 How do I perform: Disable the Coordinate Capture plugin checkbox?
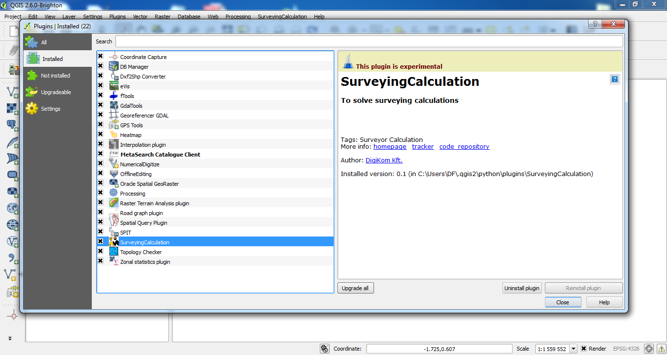click(101, 57)
